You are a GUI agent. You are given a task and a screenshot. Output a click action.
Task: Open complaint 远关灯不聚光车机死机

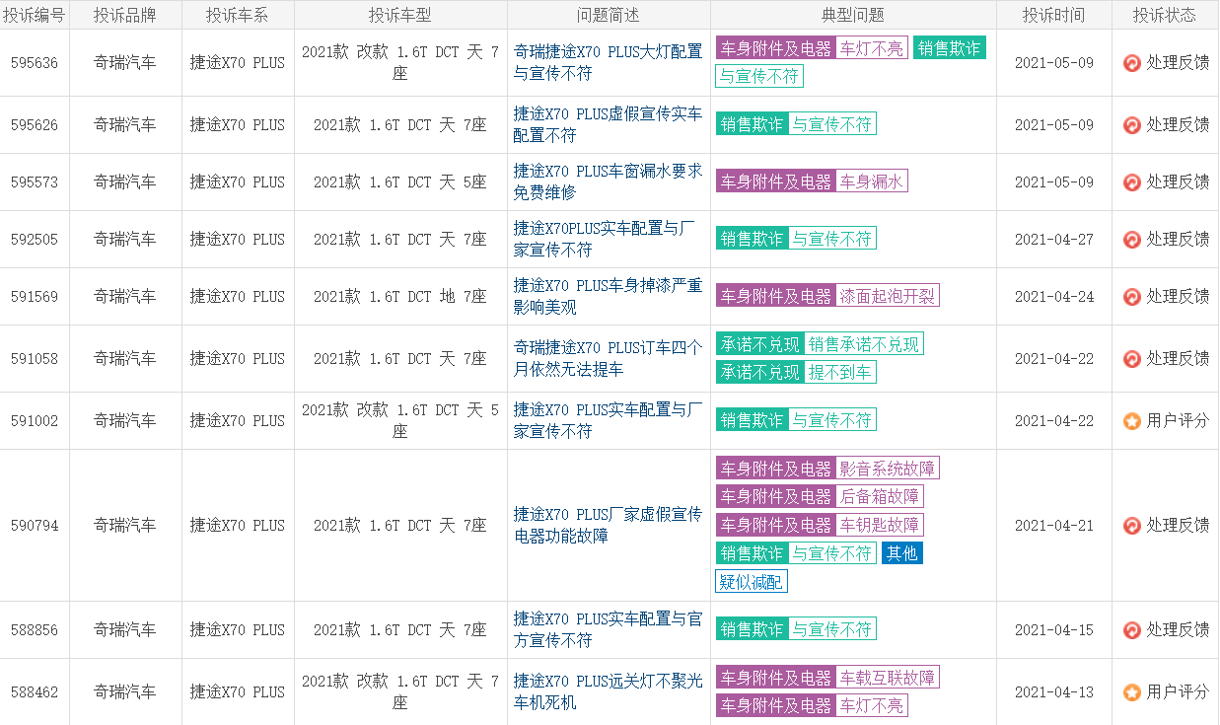608,691
